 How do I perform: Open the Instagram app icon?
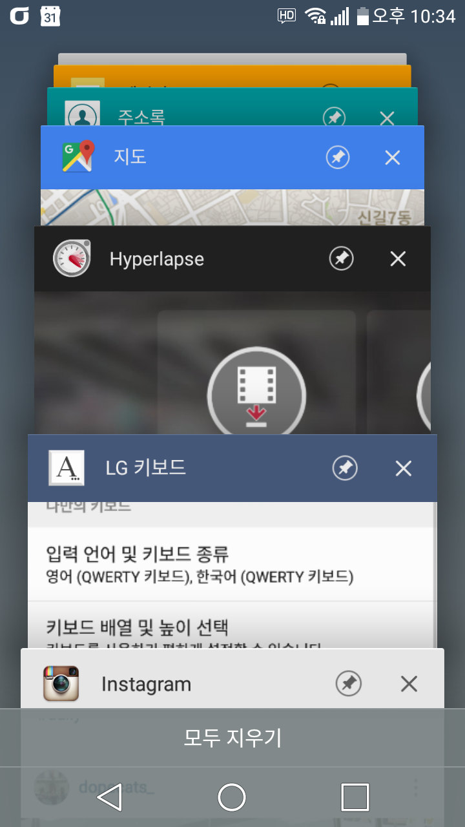point(61,684)
